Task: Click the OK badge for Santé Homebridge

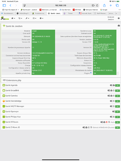Action: [117, 101]
